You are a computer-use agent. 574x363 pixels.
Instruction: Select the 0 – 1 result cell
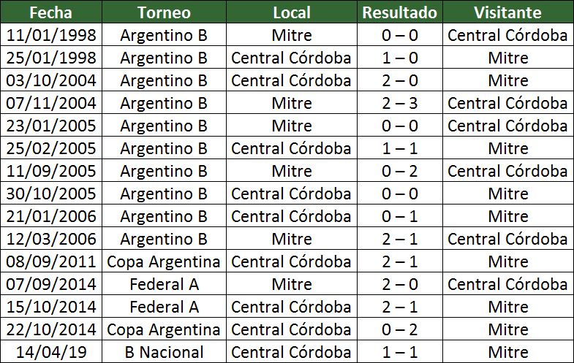click(399, 216)
